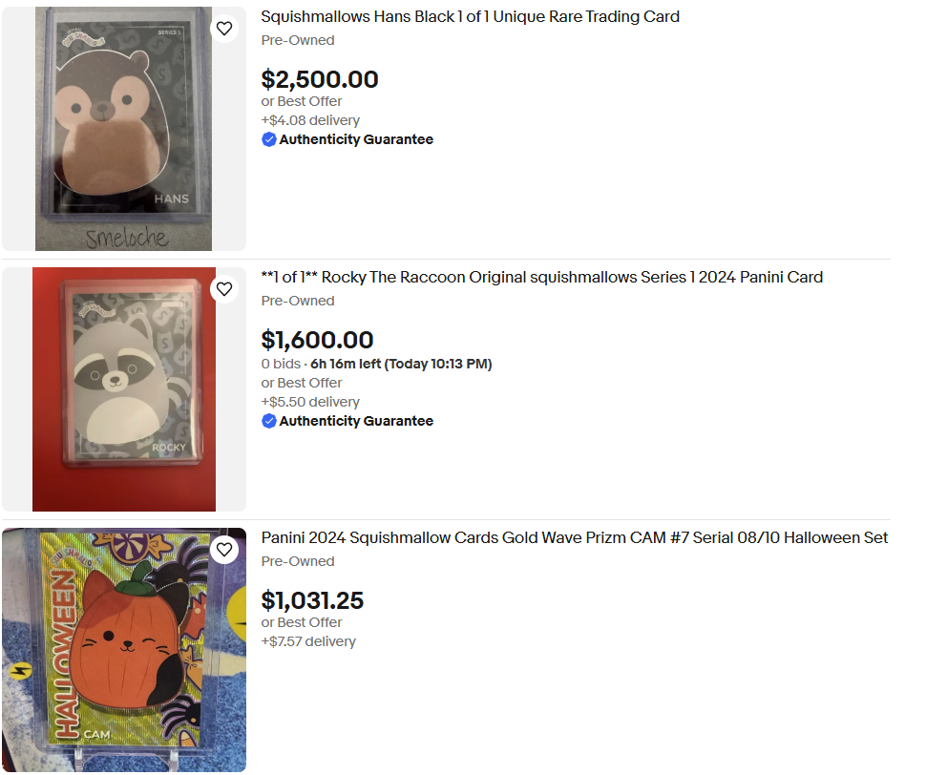This screenshot has height=775, width=926.
Task: Click the +$7.57 delivery text
Action: (308, 641)
